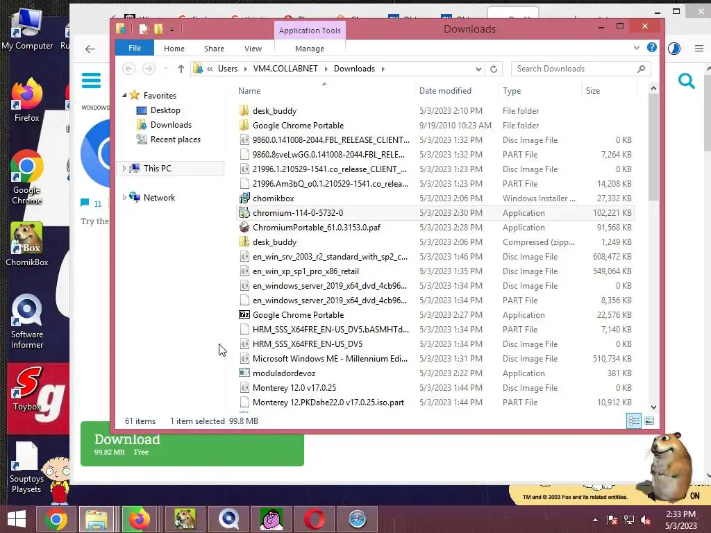Click the New Folder quick access icon
Screen dimensions: 711x533
158,30
